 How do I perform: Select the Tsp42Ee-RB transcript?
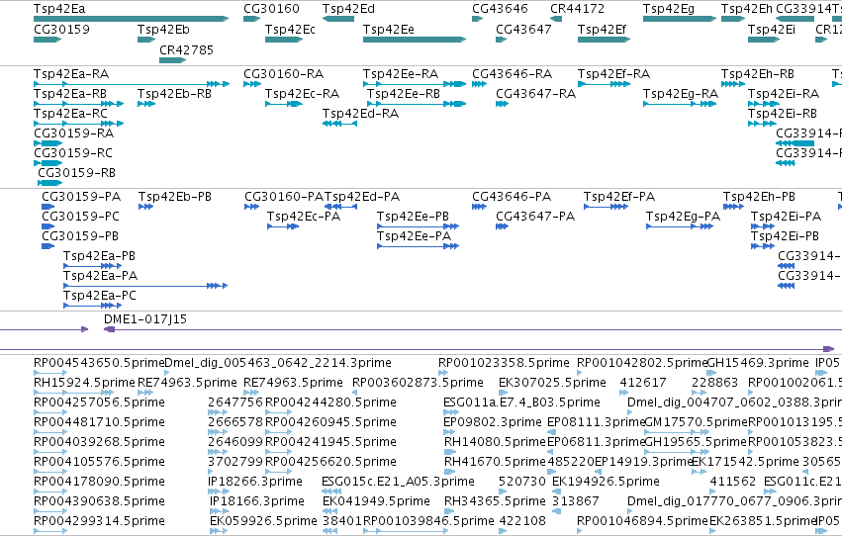tap(417, 104)
